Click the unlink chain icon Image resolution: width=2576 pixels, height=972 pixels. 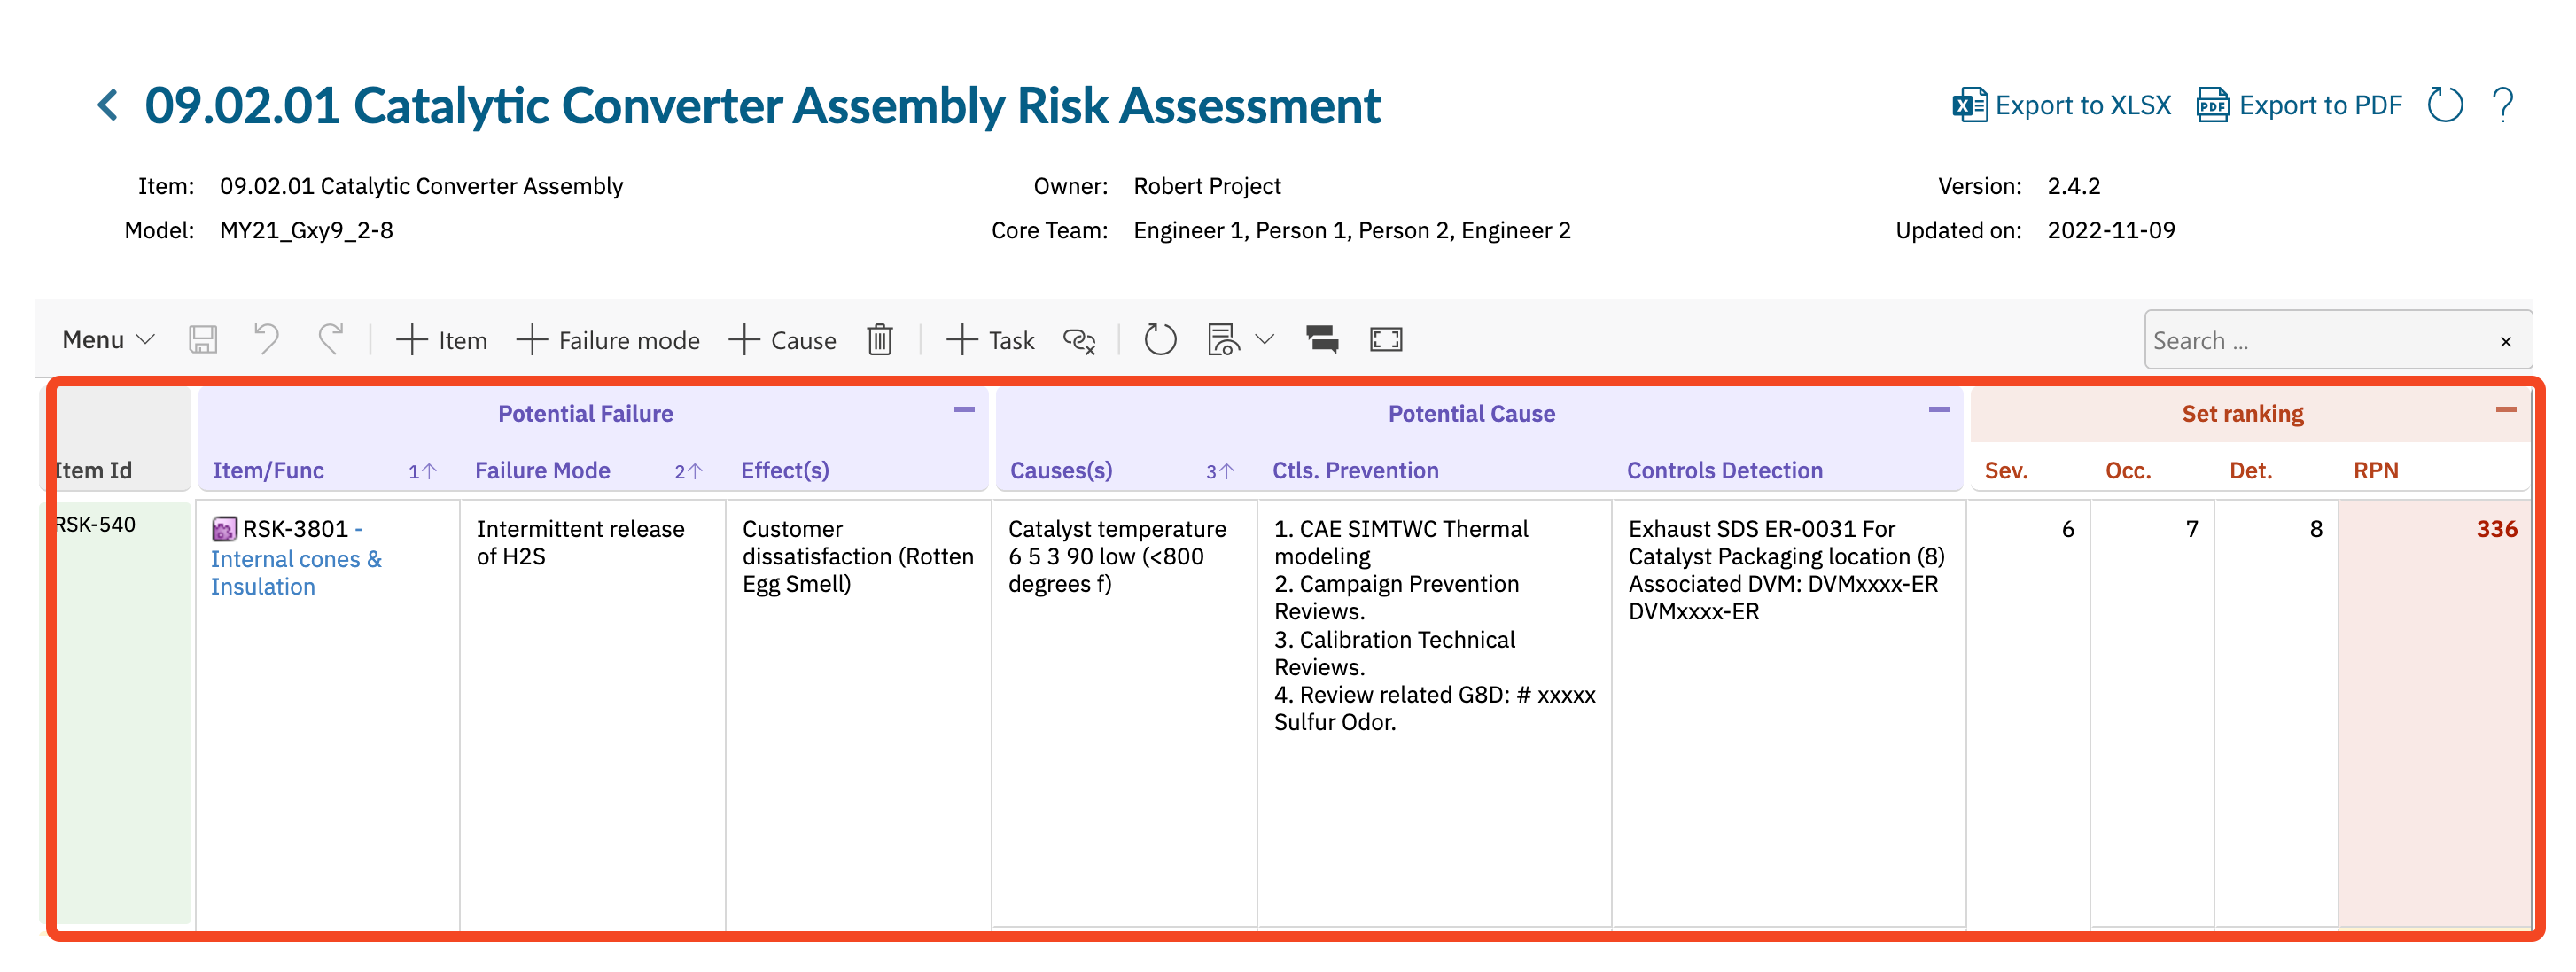1080,341
